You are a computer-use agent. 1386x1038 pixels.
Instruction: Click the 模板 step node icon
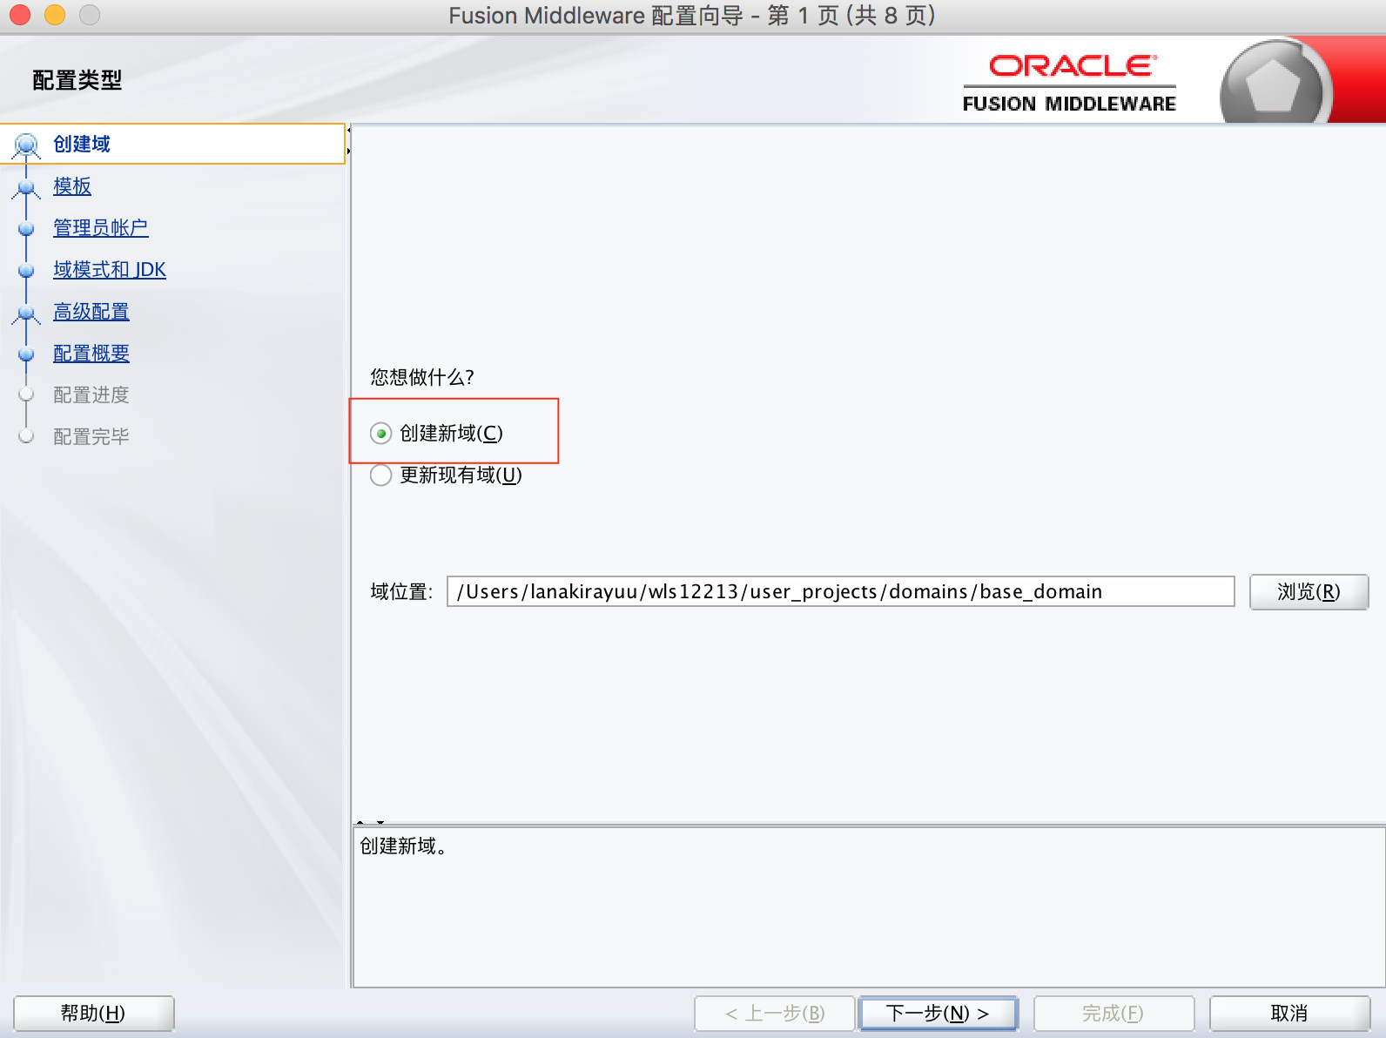[26, 187]
